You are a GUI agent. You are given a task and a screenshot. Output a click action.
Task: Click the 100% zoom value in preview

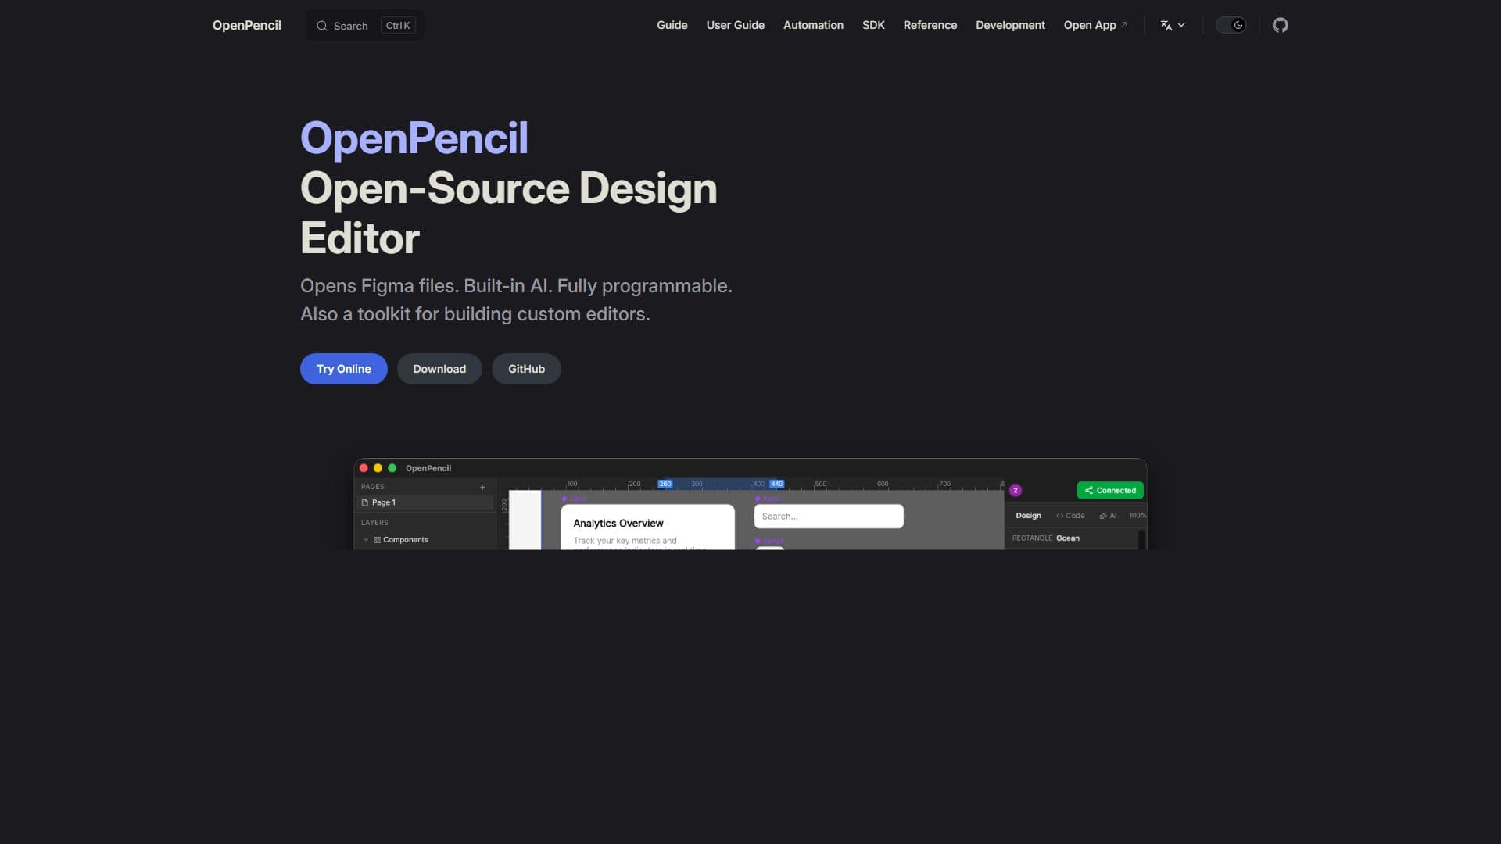click(1137, 516)
